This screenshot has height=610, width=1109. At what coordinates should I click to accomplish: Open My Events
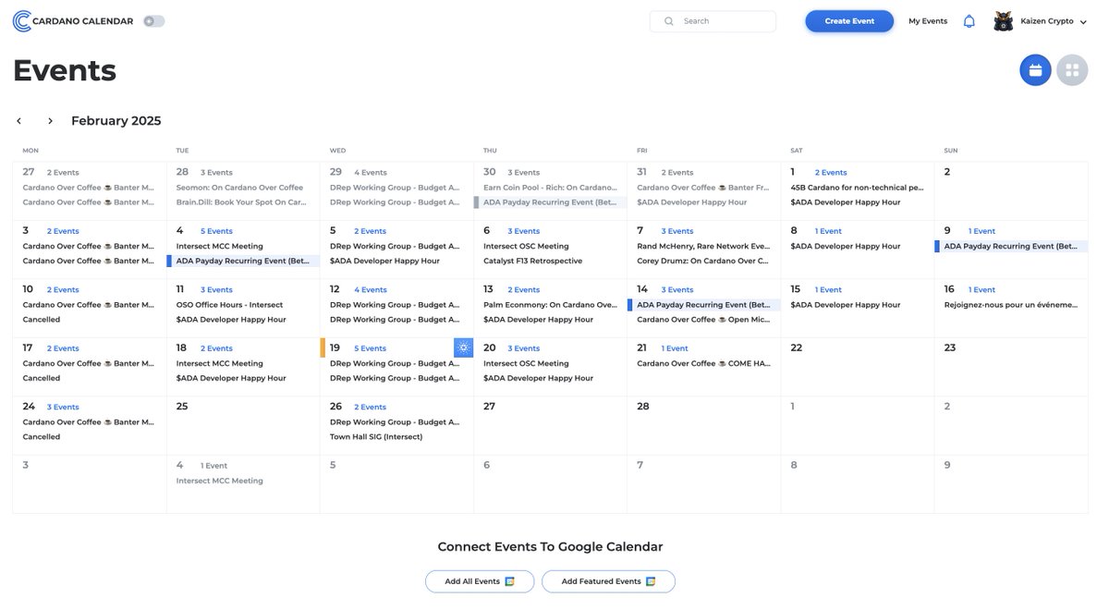pyautogui.click(x=928, y=21)
